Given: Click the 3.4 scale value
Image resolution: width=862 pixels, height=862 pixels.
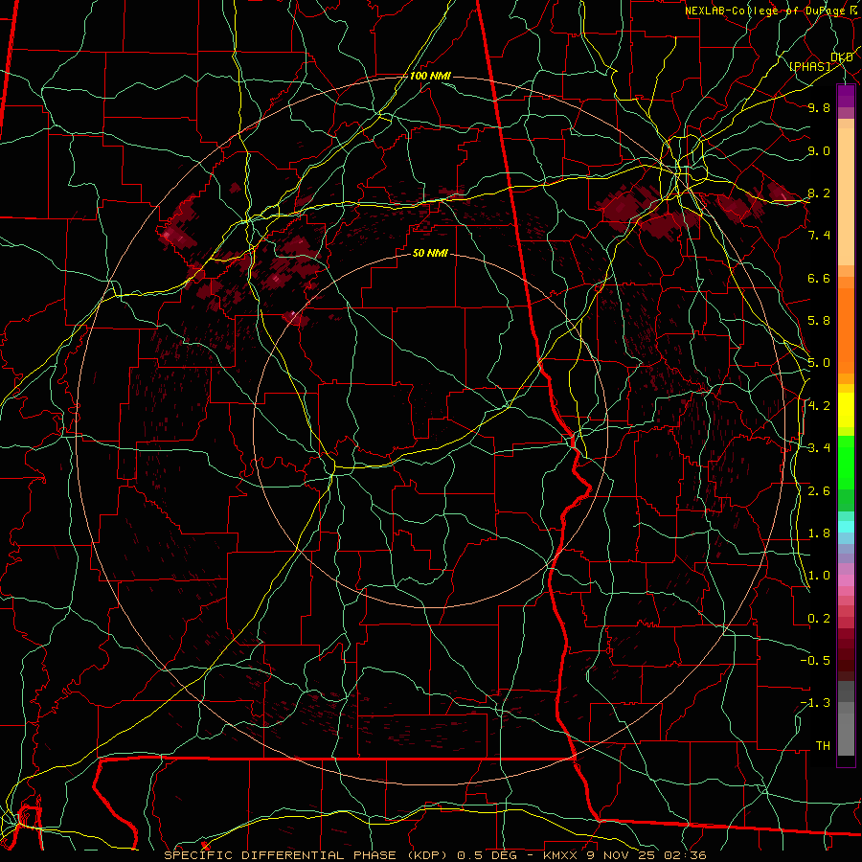Looking at the screenshot, I should click(x=819, y=447).
